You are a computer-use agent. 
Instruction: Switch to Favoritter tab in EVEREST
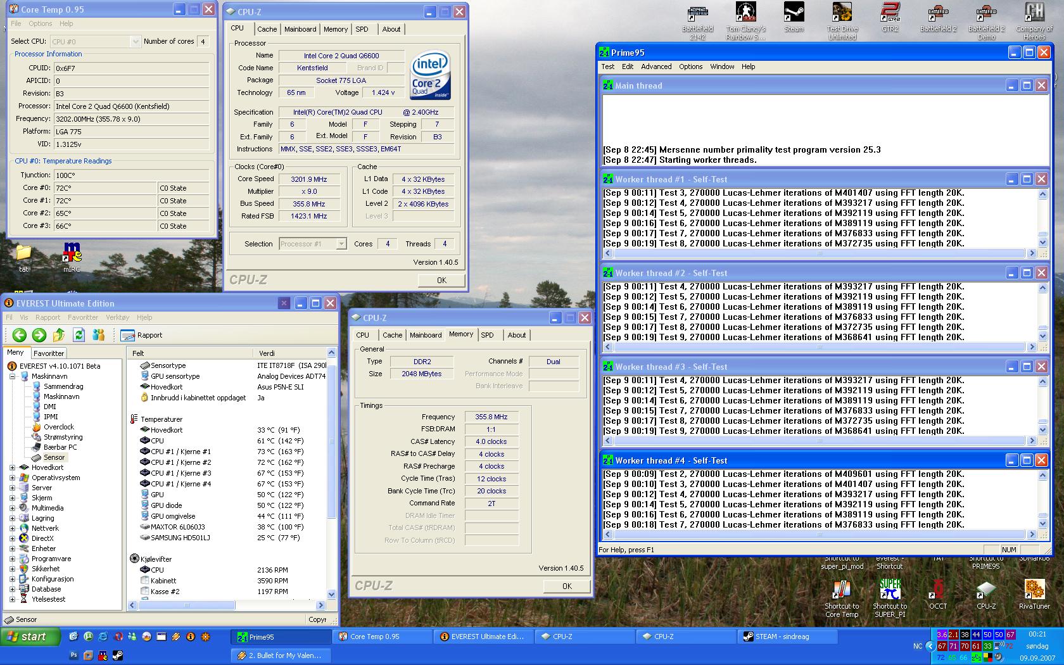[x=49, y=353]
